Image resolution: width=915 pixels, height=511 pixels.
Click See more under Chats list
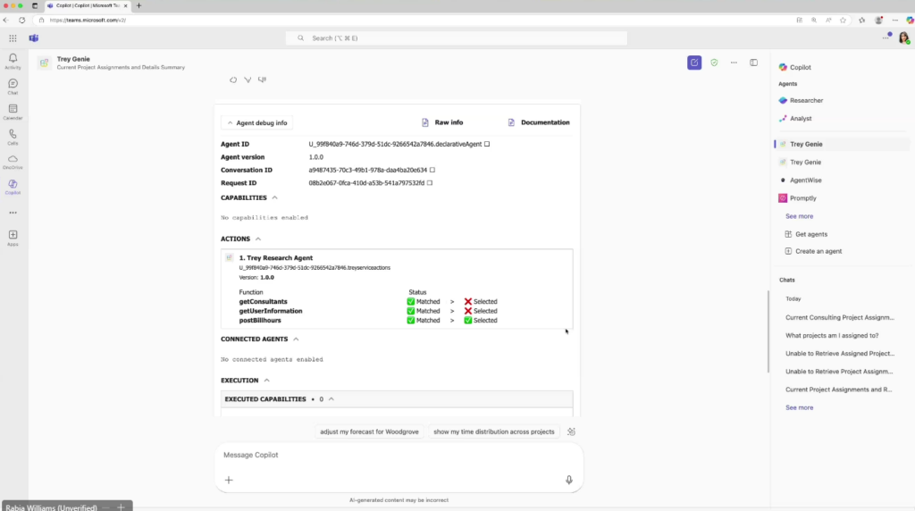tap(799, 407)
